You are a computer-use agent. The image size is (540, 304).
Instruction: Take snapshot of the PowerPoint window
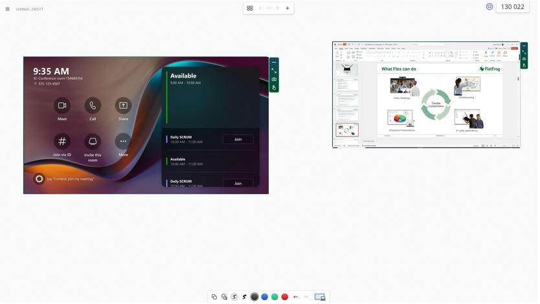coord(524,59)
